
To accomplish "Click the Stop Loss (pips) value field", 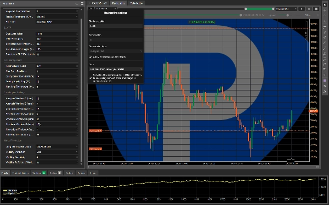I will pyautogui.click(x=57, y=33).
